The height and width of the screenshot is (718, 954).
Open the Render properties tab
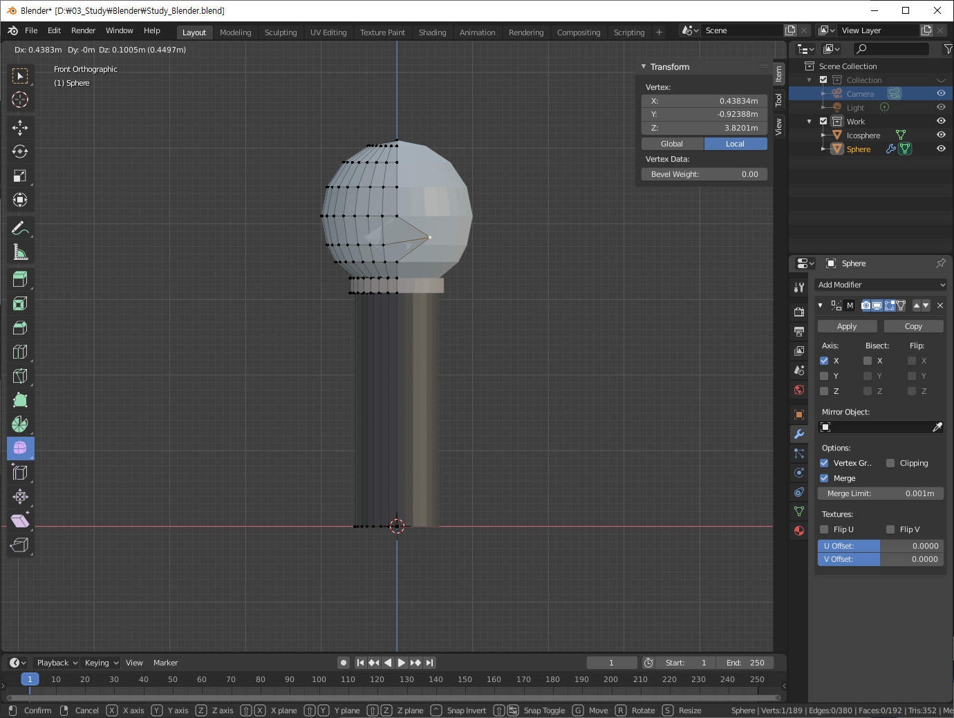[x=799, y=312]
